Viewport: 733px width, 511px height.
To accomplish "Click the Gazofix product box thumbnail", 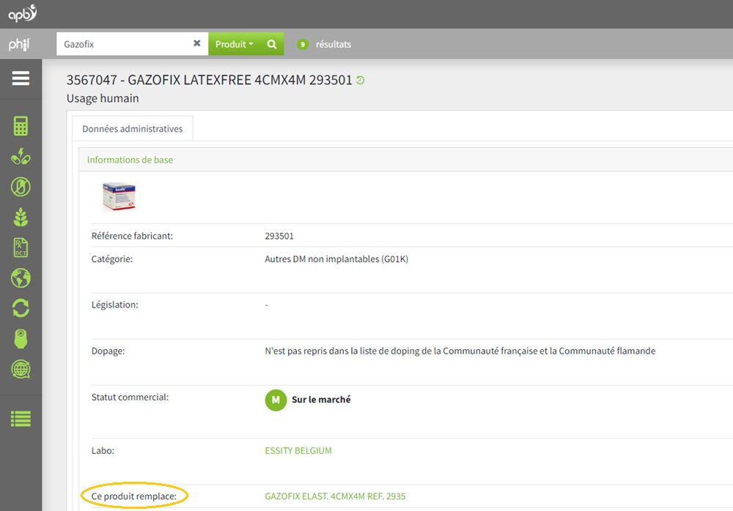I will [x=119, y=196].
